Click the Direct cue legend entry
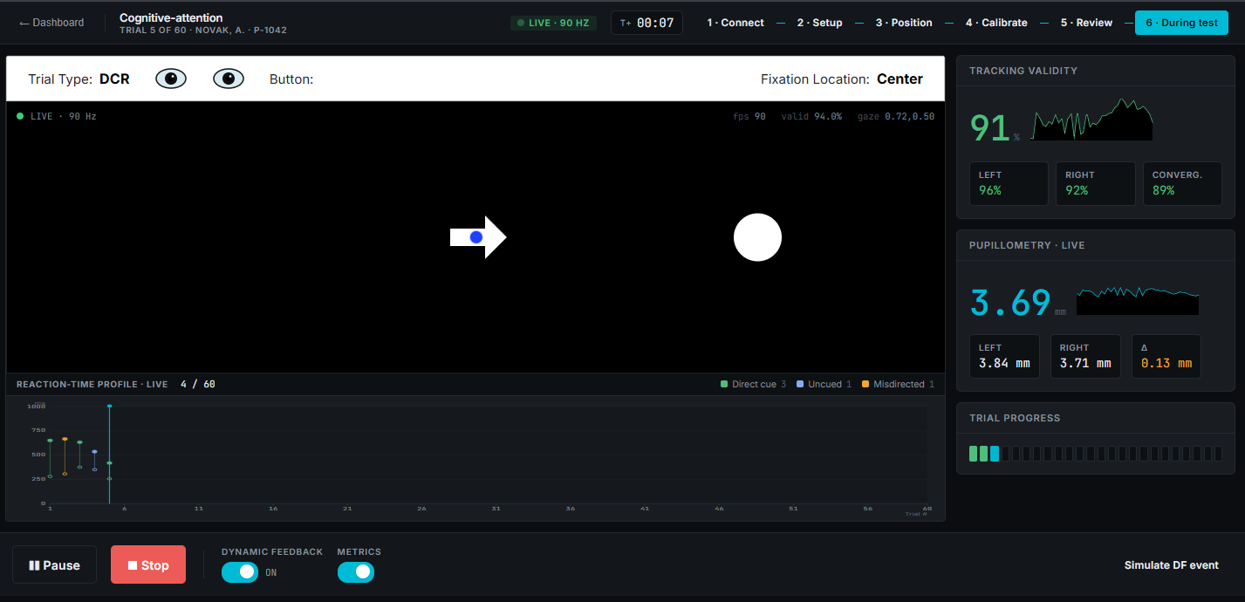Screen dimensions: 1245x602 (753, 384)
